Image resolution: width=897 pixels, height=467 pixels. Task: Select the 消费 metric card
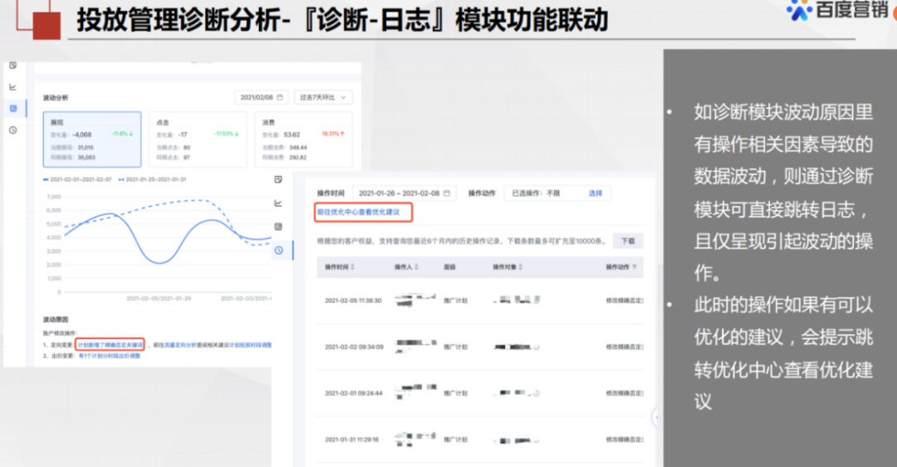302,139
